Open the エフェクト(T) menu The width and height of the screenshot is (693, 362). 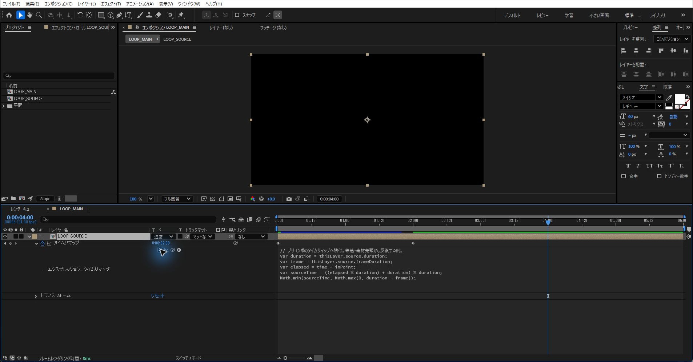[x=111, y=4]
